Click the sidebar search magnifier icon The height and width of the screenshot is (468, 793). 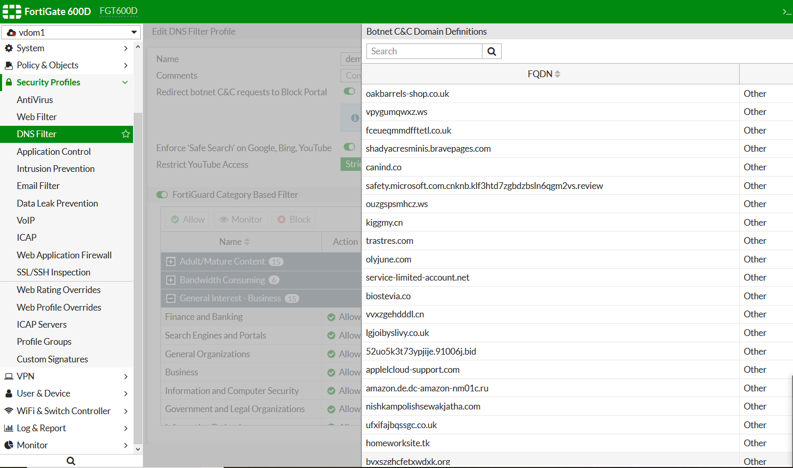pos(71,461)
